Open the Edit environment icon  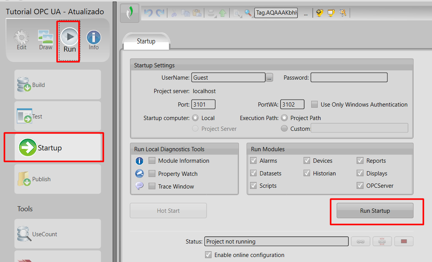22,40
